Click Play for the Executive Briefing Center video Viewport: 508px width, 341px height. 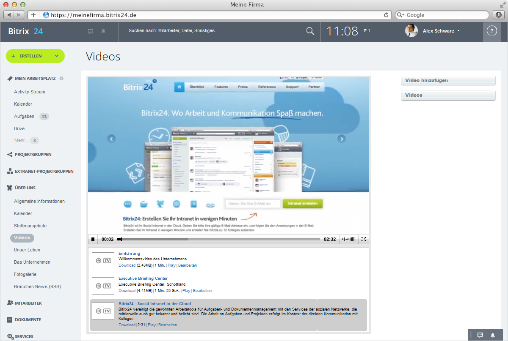tap(186, 291)
